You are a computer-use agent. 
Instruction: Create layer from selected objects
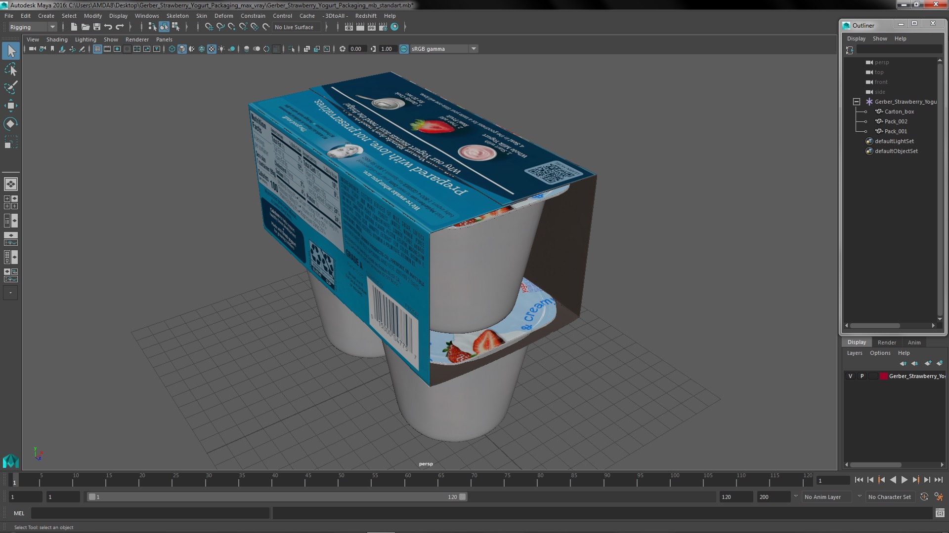pos(940,363)
